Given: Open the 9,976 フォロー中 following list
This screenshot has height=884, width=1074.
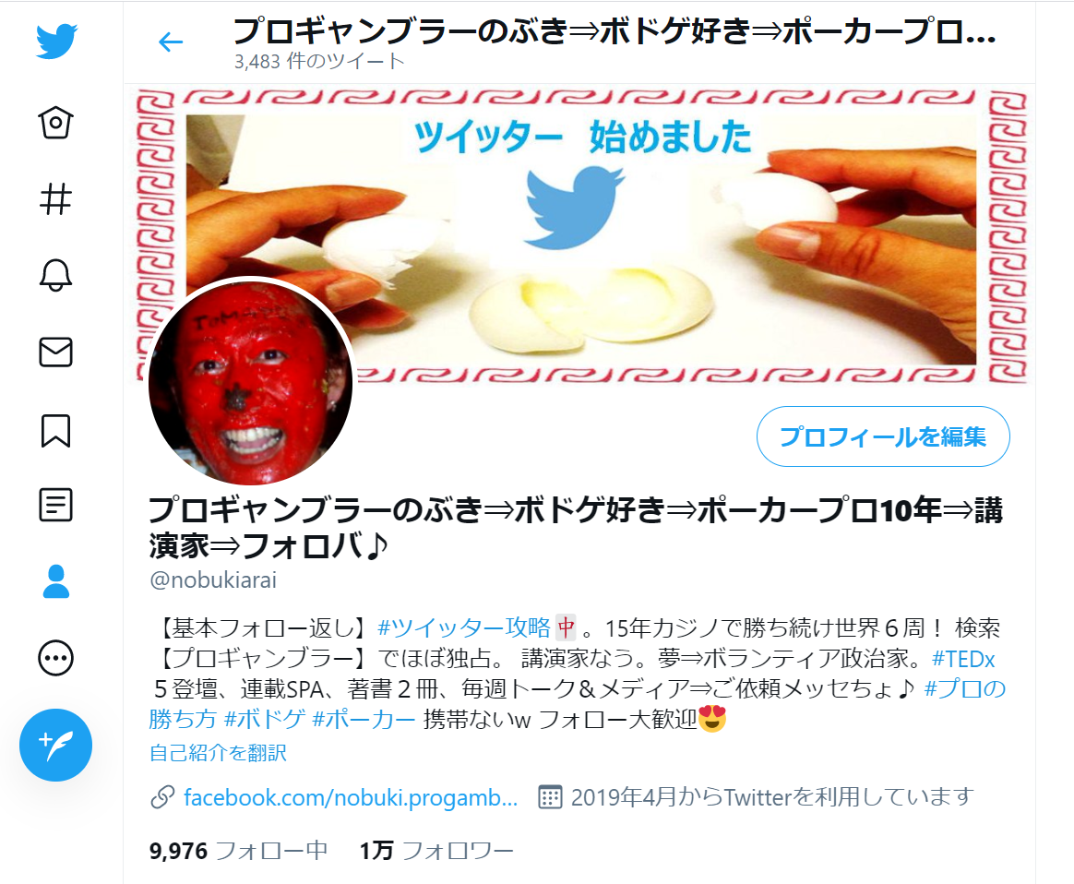Looking at the screenshot, I should tap(238, 851).
